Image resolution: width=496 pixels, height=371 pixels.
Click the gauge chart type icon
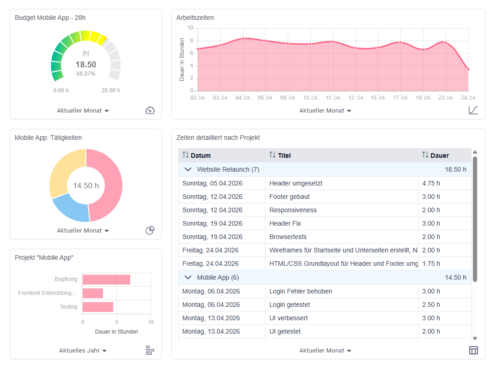(150, 110)
